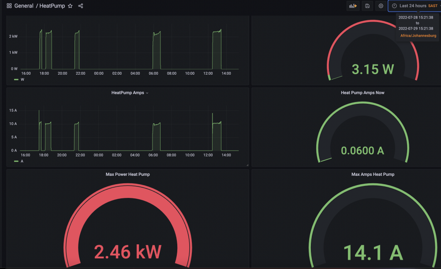Open the dashboards grid icon
The height and width of the screenshot is (269, 441).
[x=9, y=6]
